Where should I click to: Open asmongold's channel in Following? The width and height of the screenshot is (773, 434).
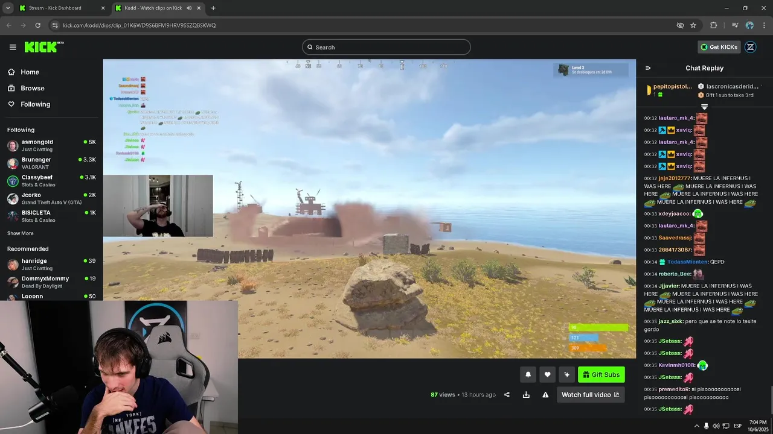(51, 145)
